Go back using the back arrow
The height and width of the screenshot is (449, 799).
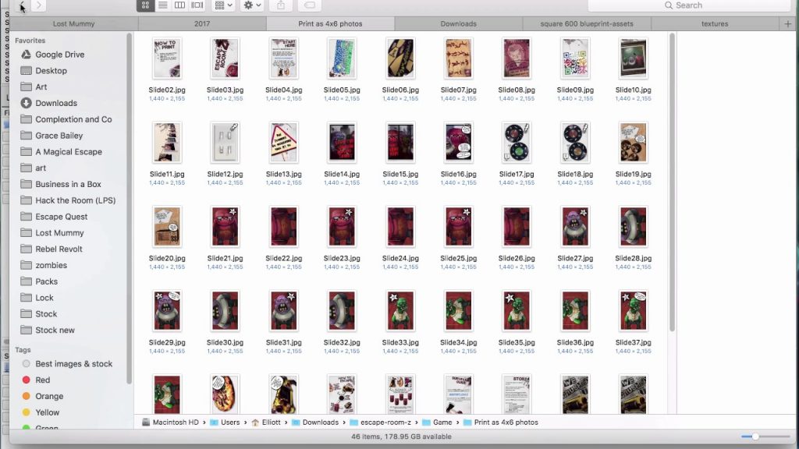tap(22, 5)
